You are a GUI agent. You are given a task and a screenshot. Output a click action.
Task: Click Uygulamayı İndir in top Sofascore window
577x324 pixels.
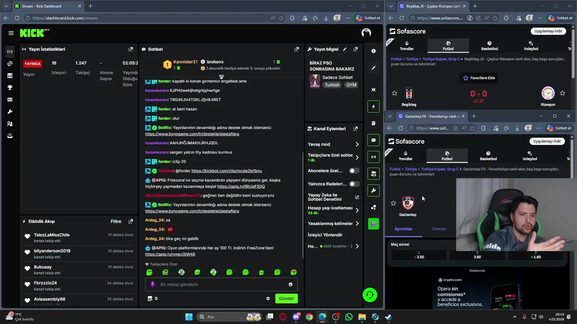(x=548, y=31)
